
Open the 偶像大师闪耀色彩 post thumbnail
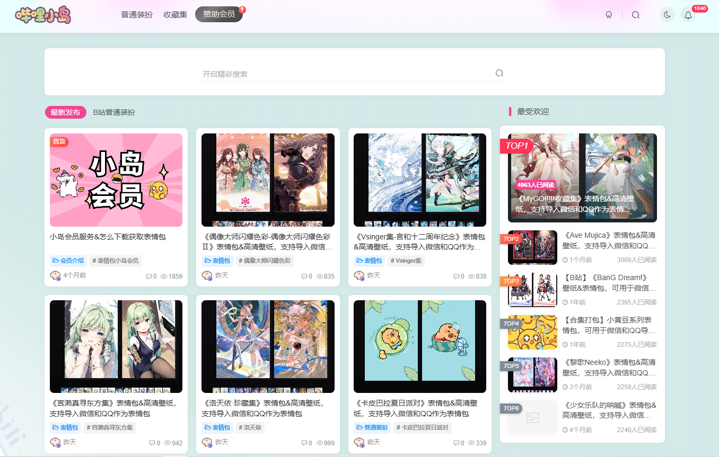click(x=268, y=180)
